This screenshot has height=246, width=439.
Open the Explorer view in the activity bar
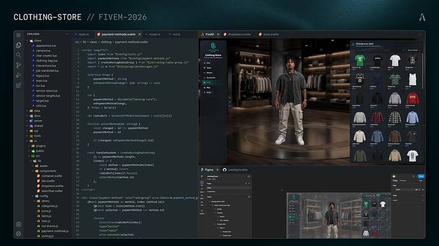coord(18,45)
